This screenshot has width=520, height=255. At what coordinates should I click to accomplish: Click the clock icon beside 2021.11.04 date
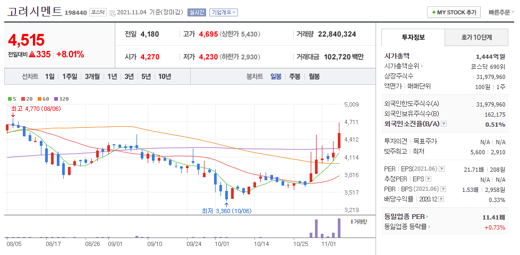[x=113, y=13]
